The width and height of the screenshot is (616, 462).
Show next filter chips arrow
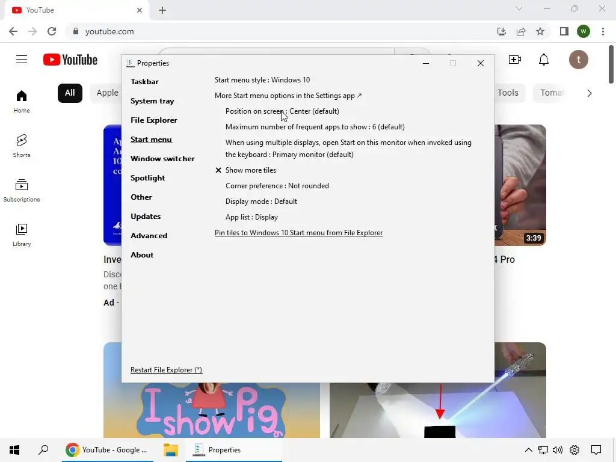pyautogui.click(x=589, y=93)
